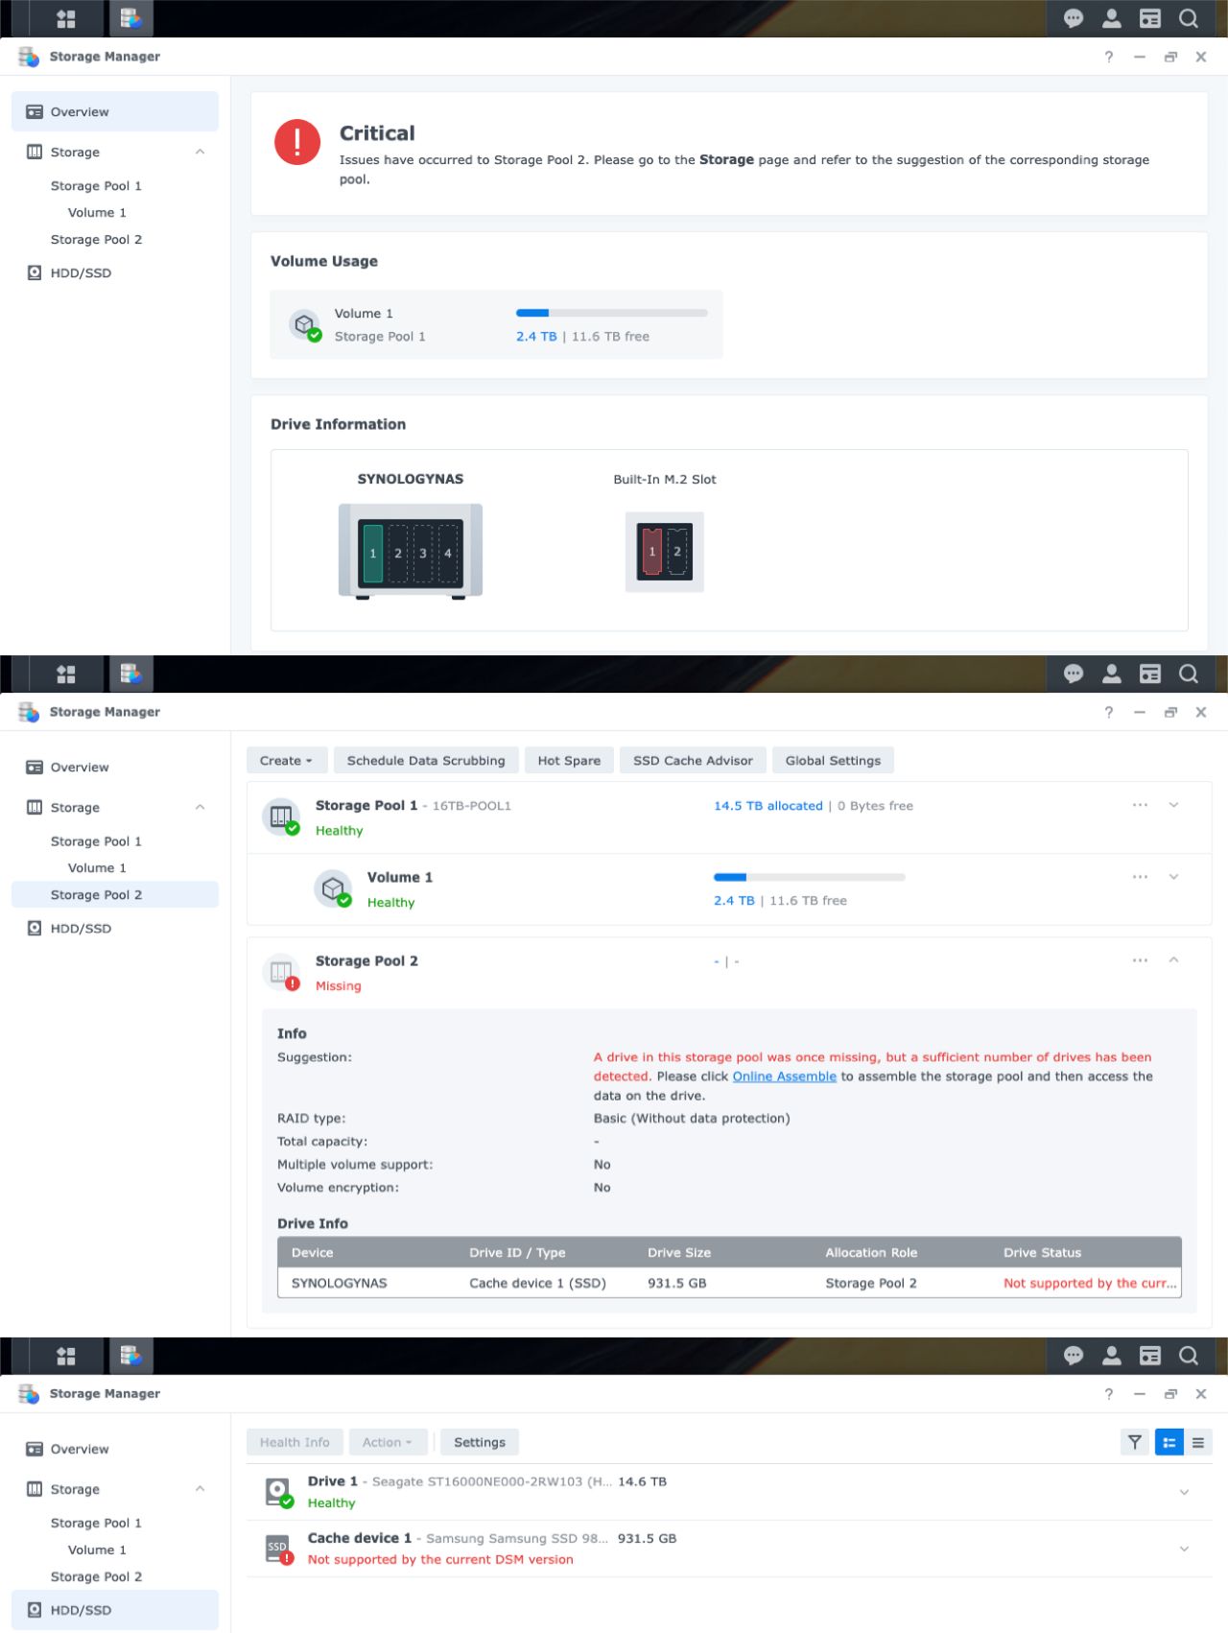The height and width of the screenshot is (1633, 1228).
Task: Select Storage Pool 2 in Overview window sidebar
Action: (x=115, y=240)
